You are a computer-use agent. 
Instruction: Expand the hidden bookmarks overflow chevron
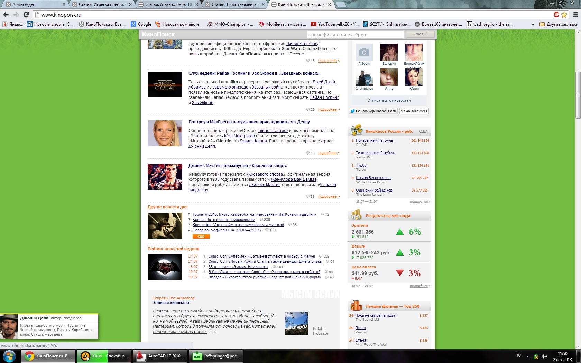click(x=532, y=24)
